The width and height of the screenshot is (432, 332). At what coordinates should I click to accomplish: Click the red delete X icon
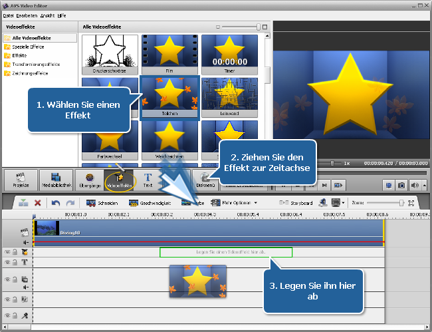click(x=38, y=203)
